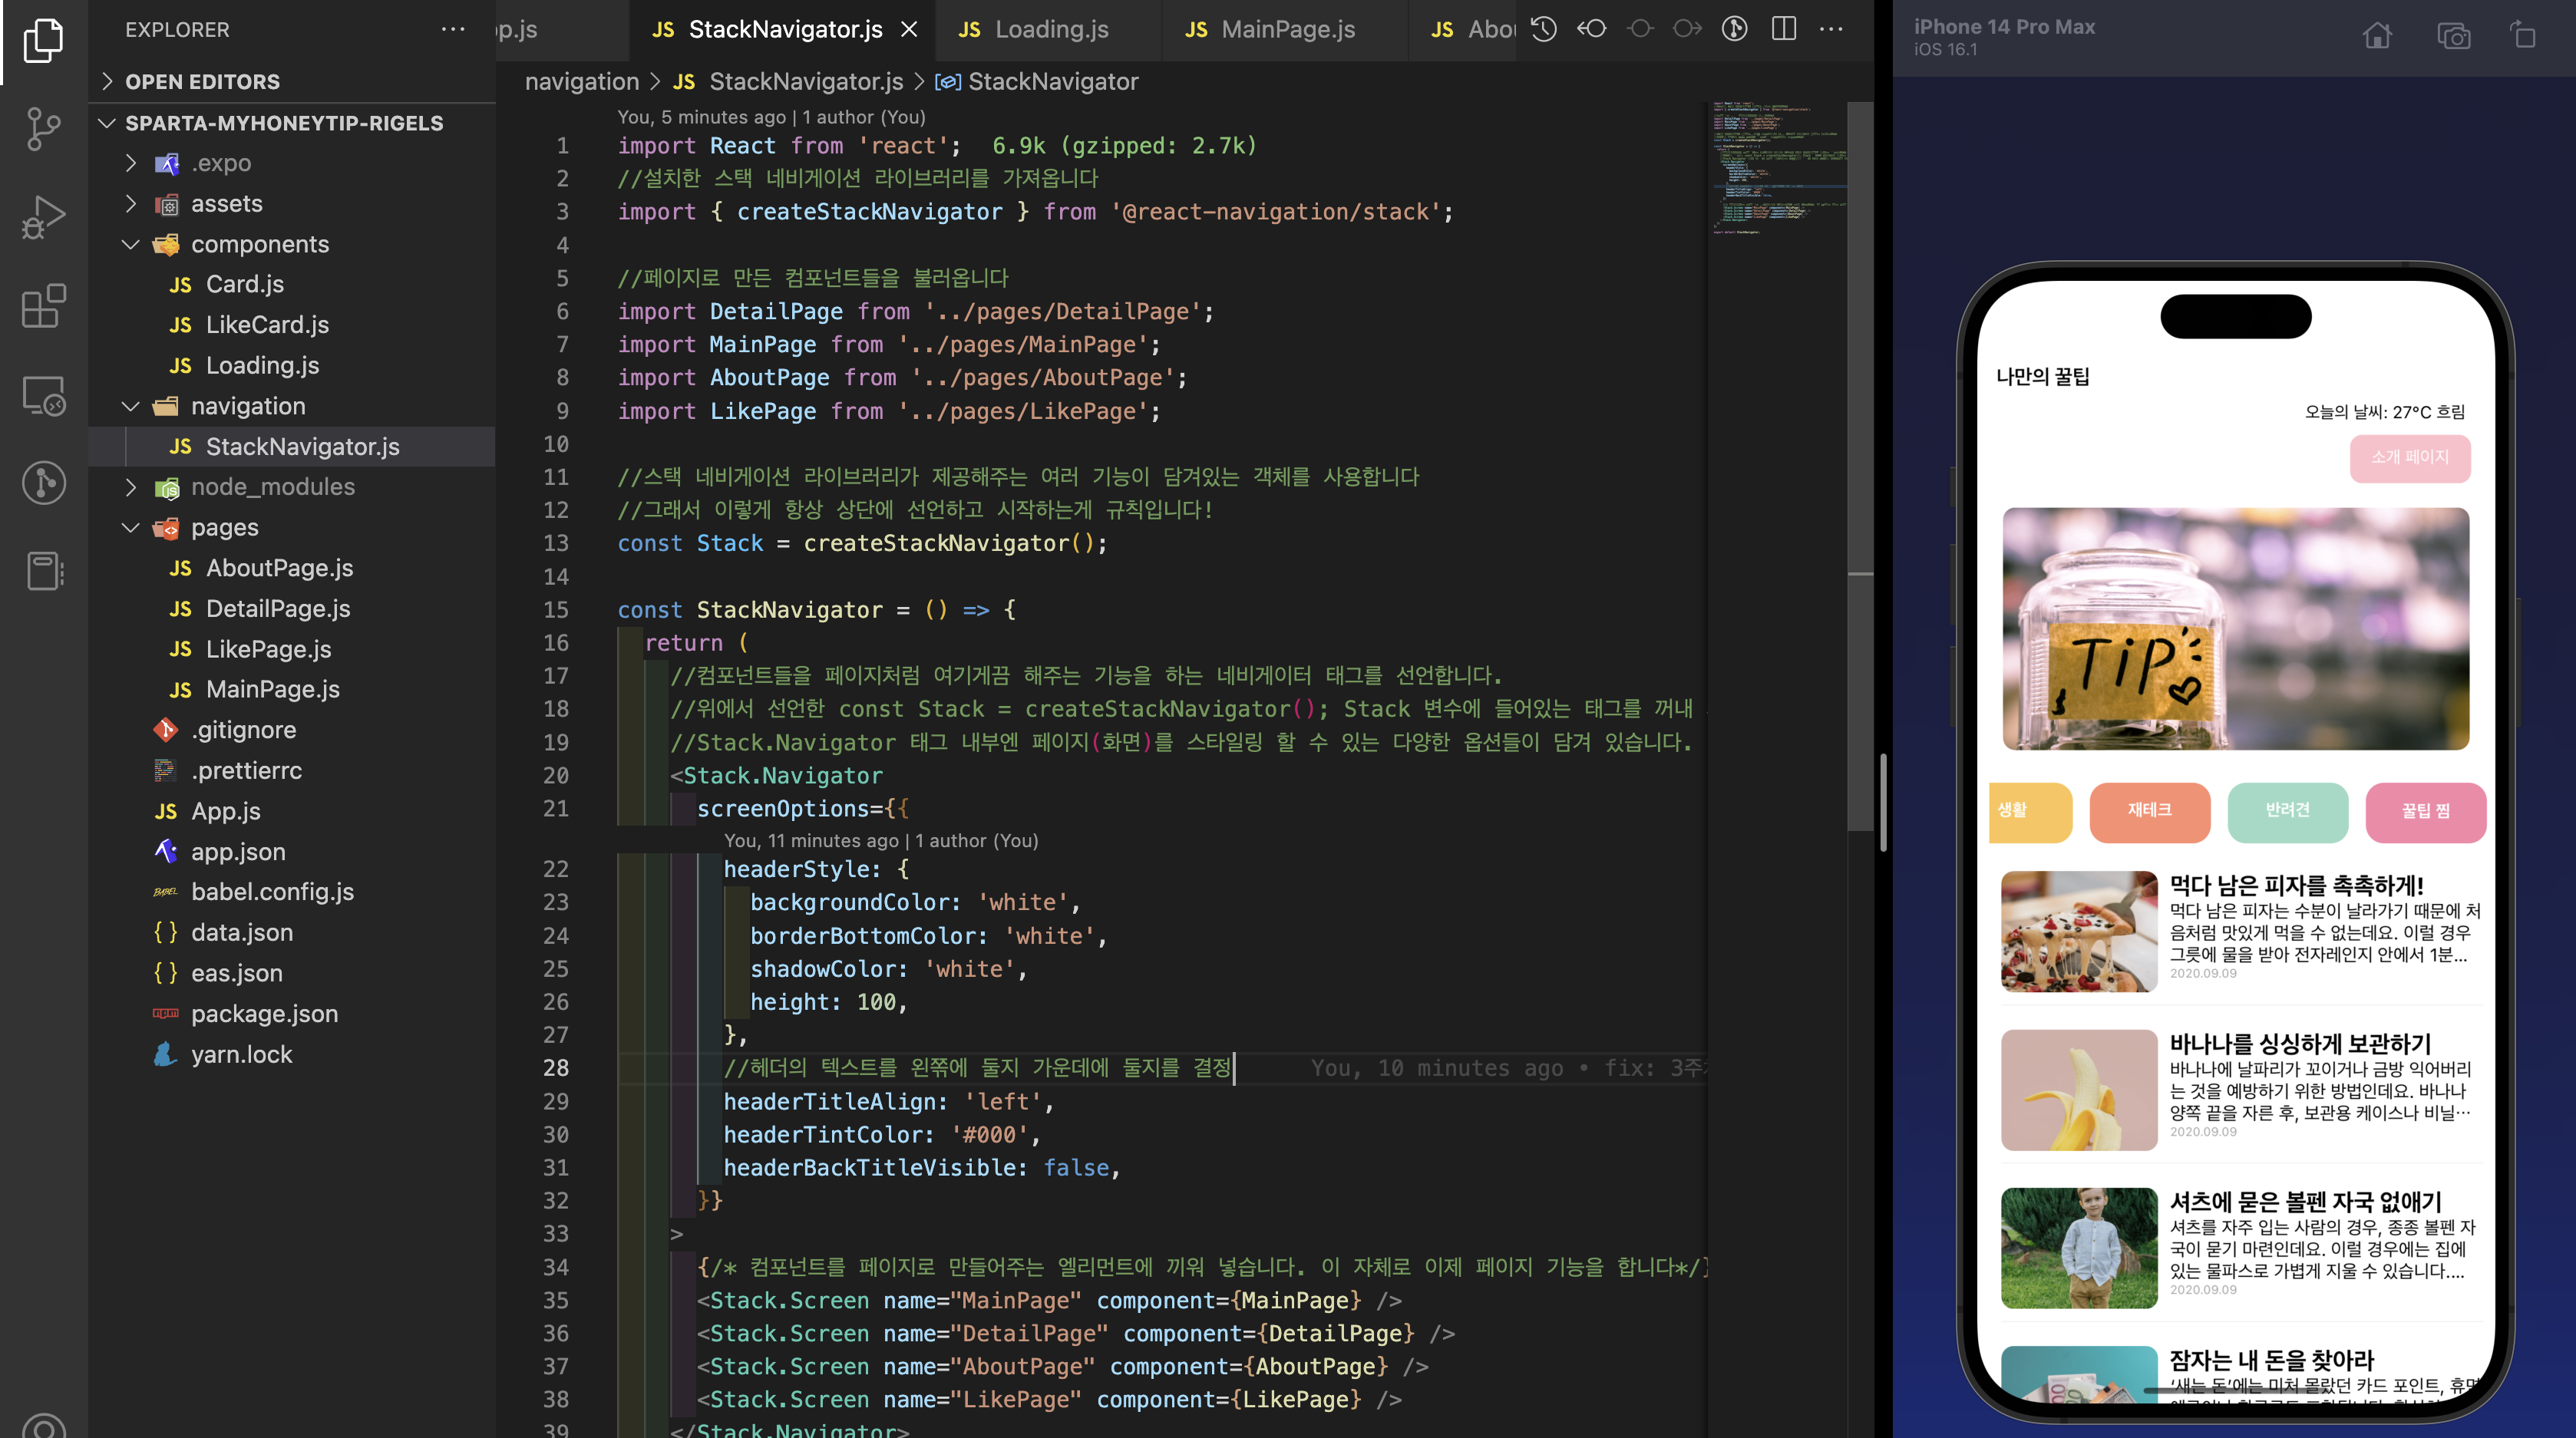Image resolution: width=2576 pixels, height=1438 pixels.
Task: Open eas.json file
Action: click(x=236, y=973)
